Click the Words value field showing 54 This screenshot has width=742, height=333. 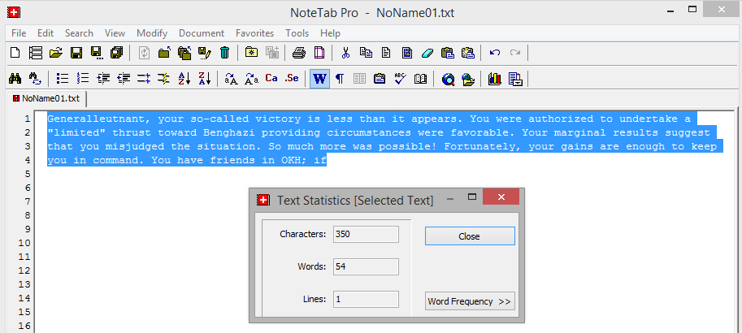366,266
